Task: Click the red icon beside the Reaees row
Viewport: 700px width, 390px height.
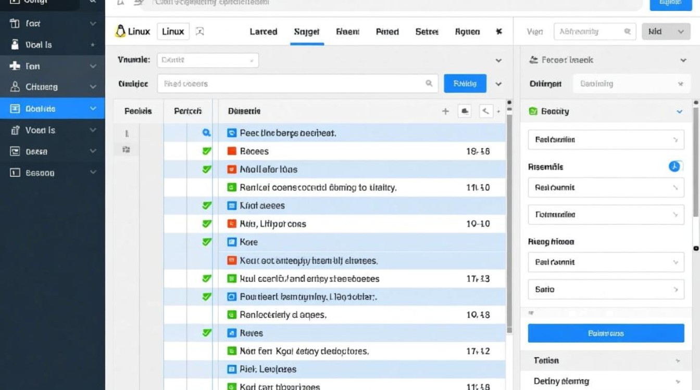Action: 232,151
